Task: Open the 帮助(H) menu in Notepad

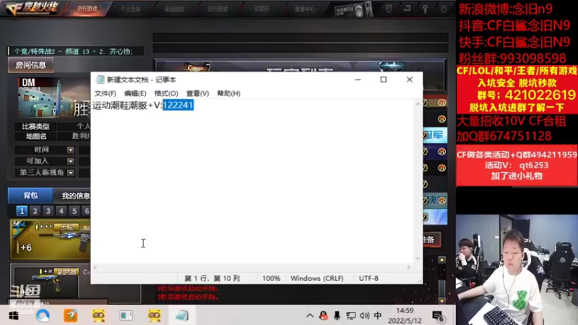Action: (x=228, y=93)
